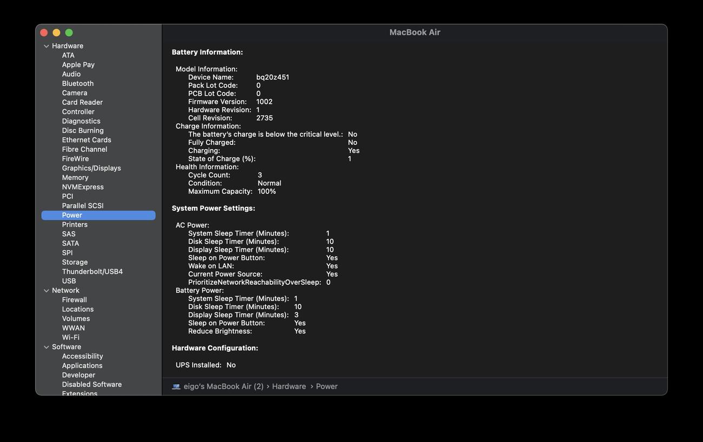This screenshot has width=703, height=442.
Task: Open Fibre Channel entry
Action: [84, 149]
